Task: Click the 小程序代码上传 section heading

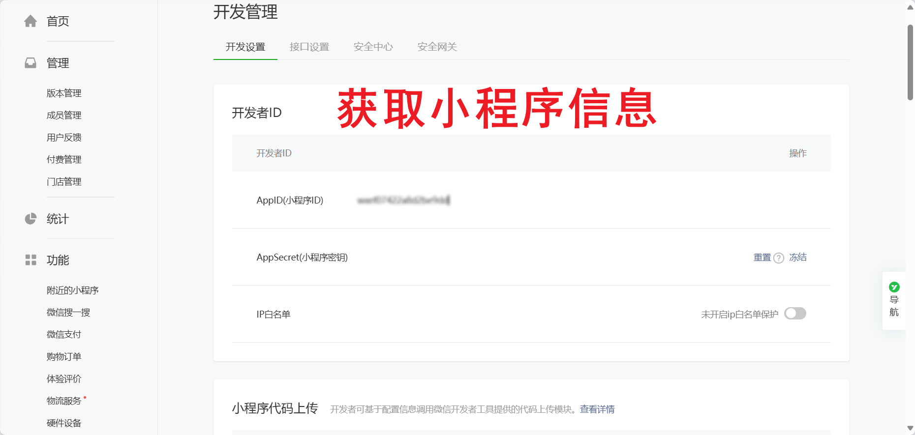Action: 275,408
